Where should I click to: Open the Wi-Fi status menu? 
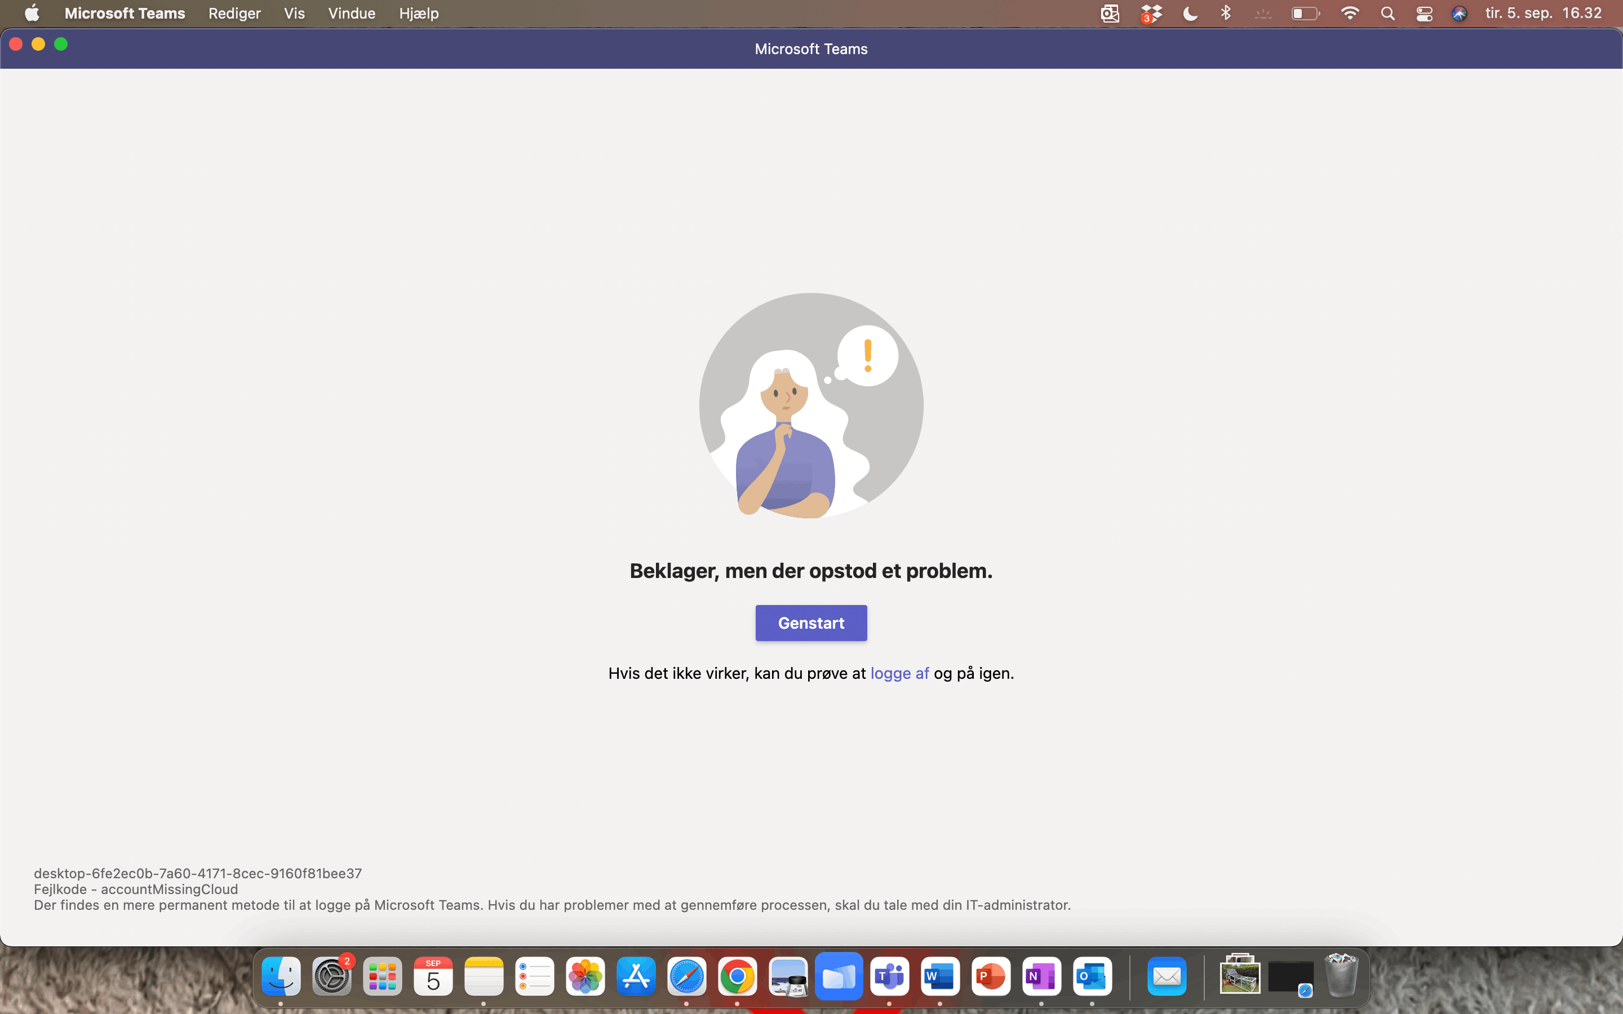[x=1349, y=14]
